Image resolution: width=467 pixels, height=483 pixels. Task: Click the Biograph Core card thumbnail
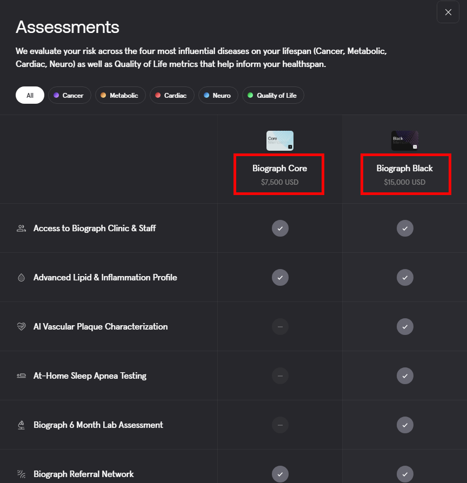280,141
